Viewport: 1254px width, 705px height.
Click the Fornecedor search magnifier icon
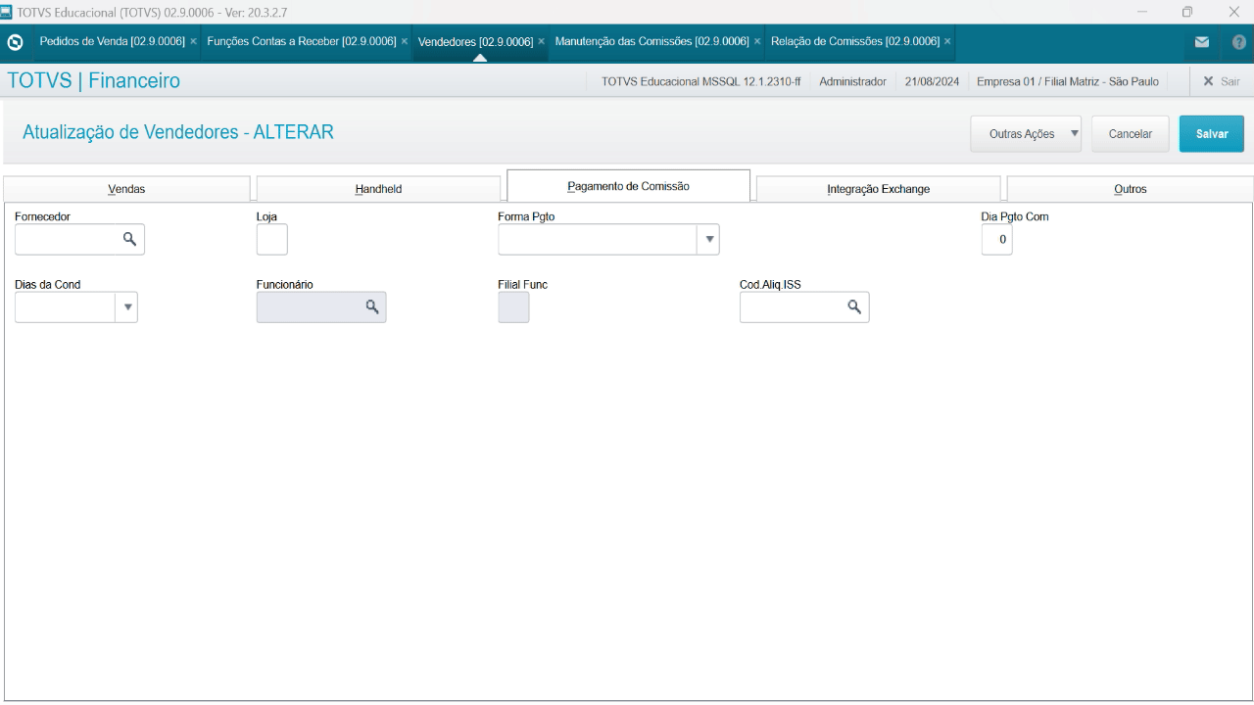click(129, 239)
